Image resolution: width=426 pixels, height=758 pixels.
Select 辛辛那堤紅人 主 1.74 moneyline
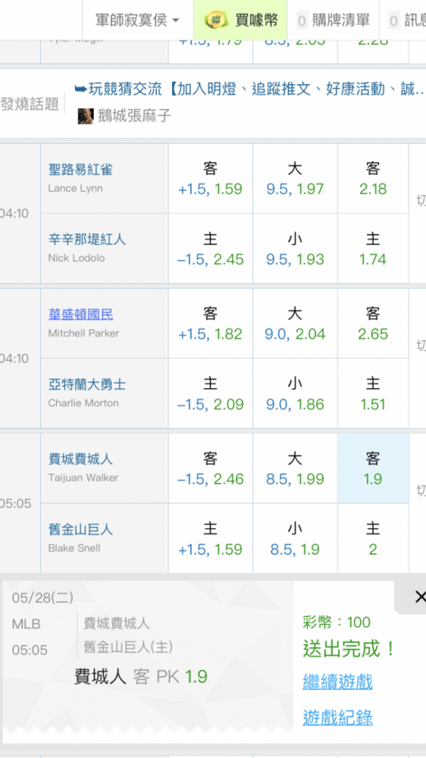click(373, 249)
